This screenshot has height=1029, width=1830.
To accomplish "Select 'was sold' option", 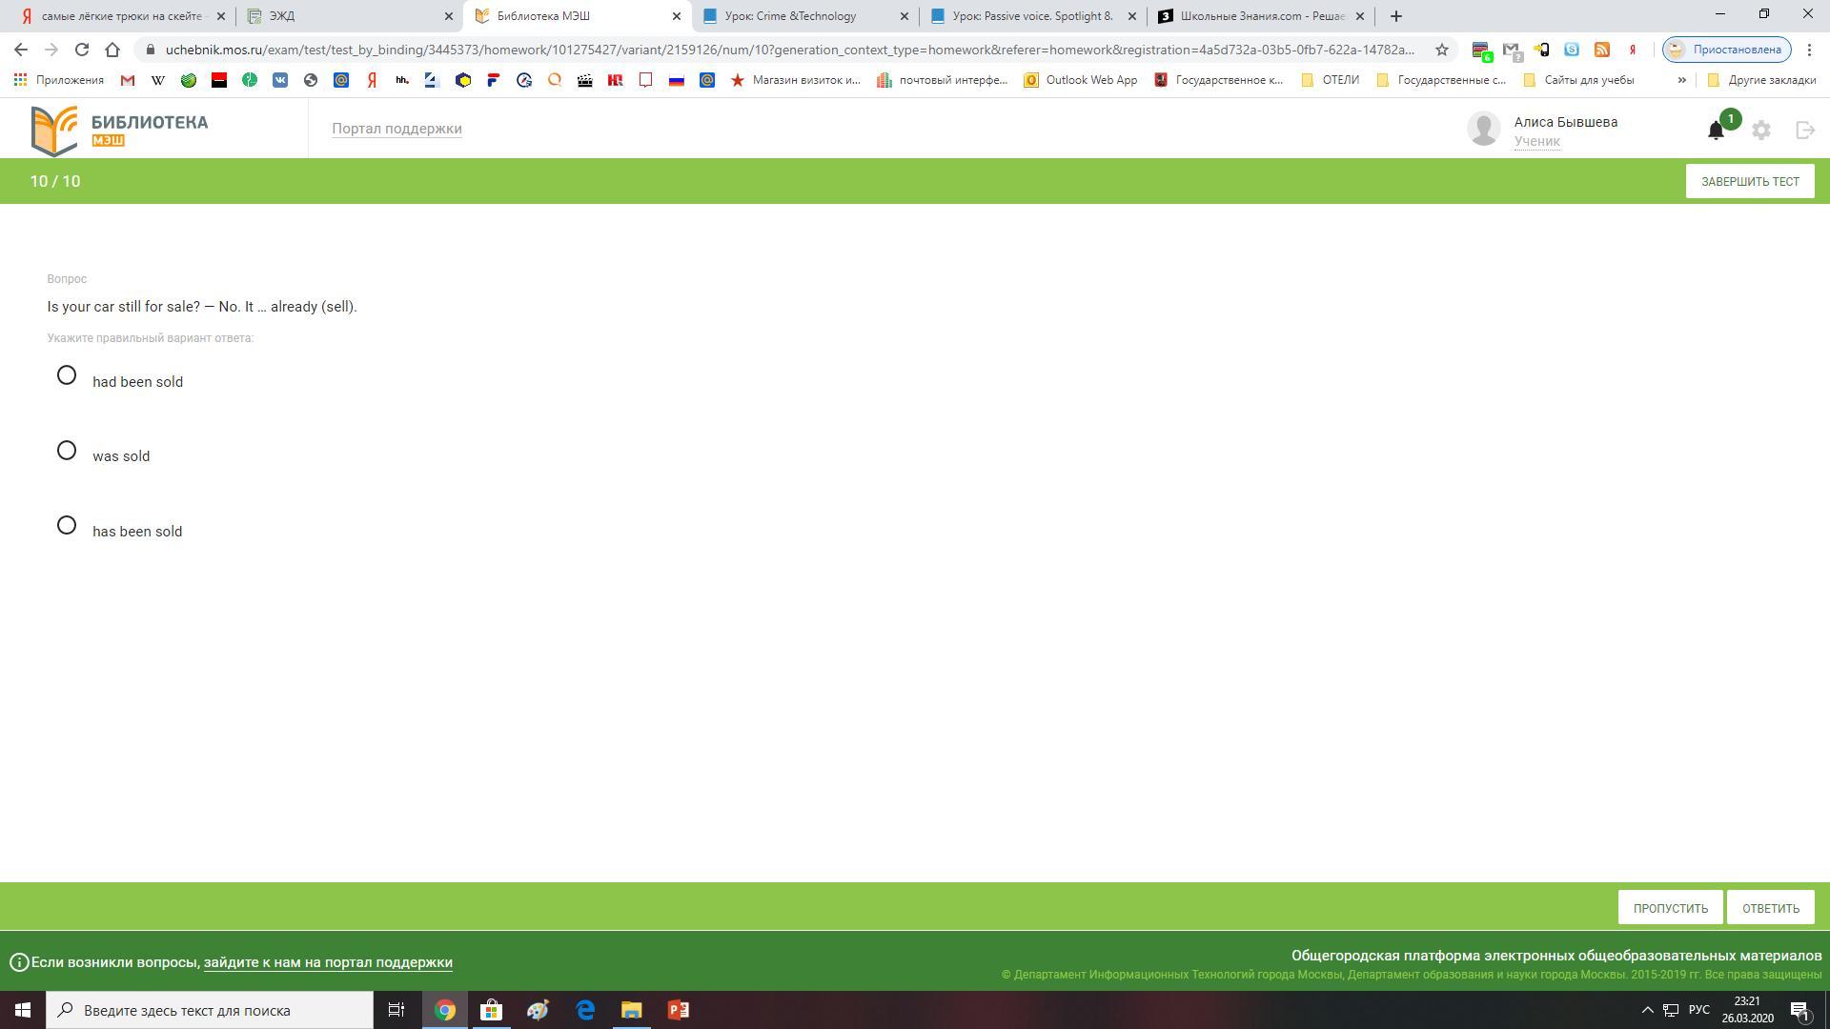I will [67, 451].
